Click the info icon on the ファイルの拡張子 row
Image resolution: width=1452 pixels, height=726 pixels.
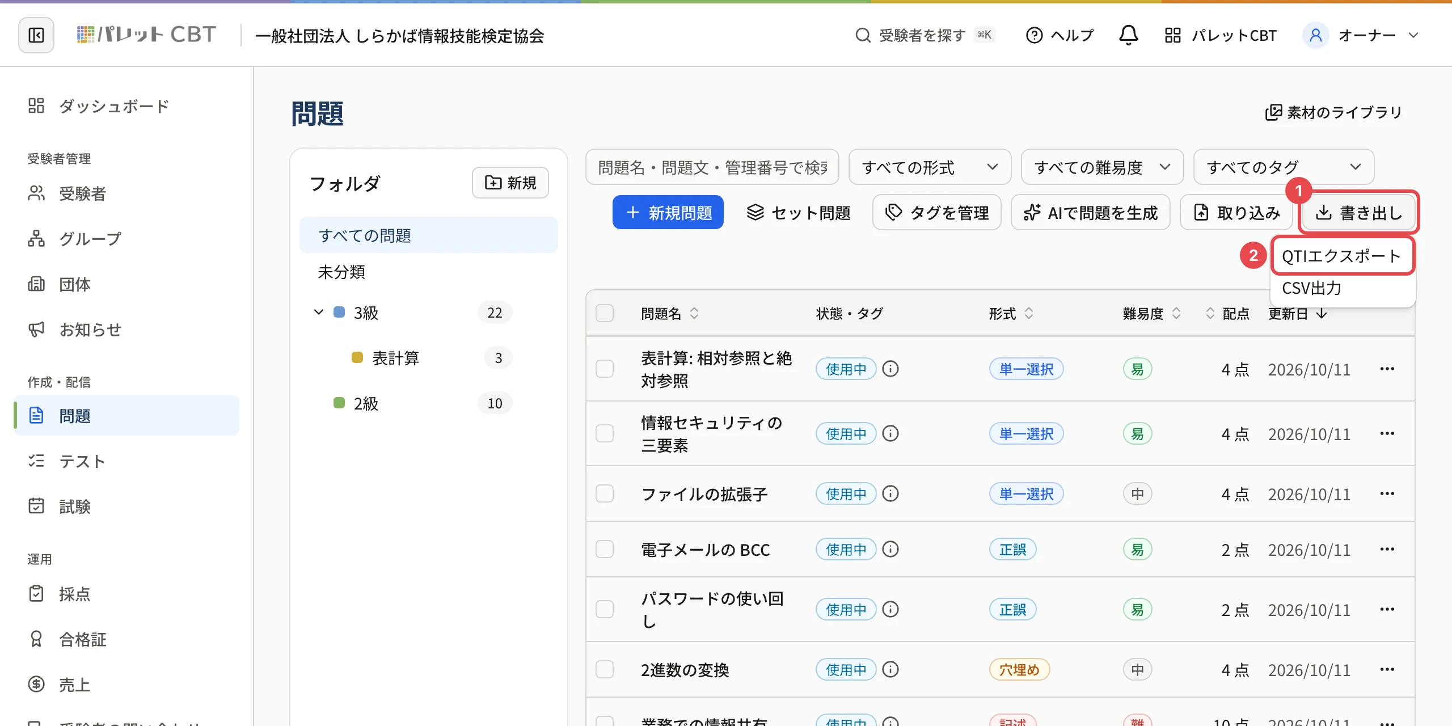click(x=890, y=493)
